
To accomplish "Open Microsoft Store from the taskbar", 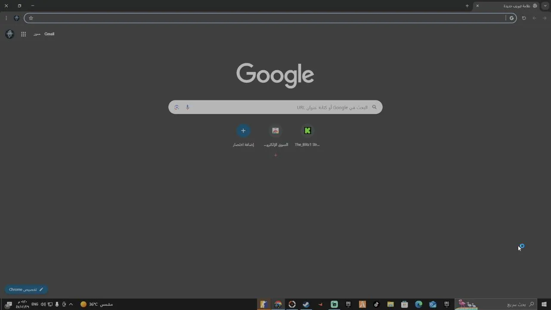I will click(x=404, y=304).
